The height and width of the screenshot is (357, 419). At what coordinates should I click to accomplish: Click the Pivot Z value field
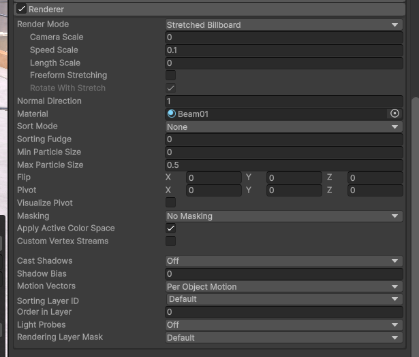(x=374, y=190)
